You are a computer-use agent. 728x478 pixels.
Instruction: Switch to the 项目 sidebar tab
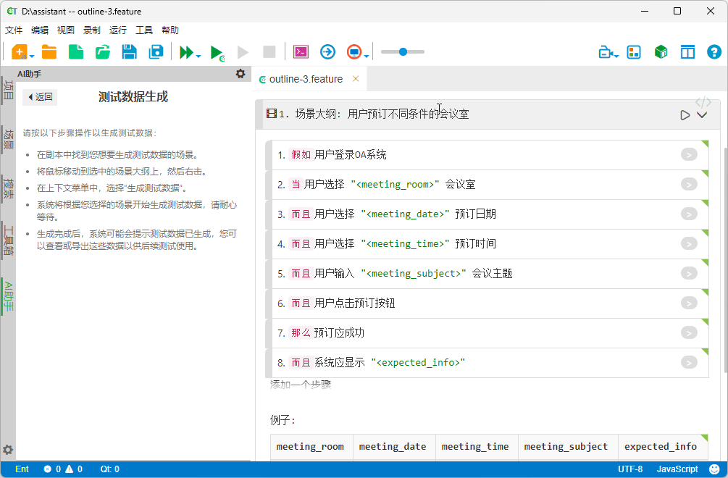tap(9, 90)
